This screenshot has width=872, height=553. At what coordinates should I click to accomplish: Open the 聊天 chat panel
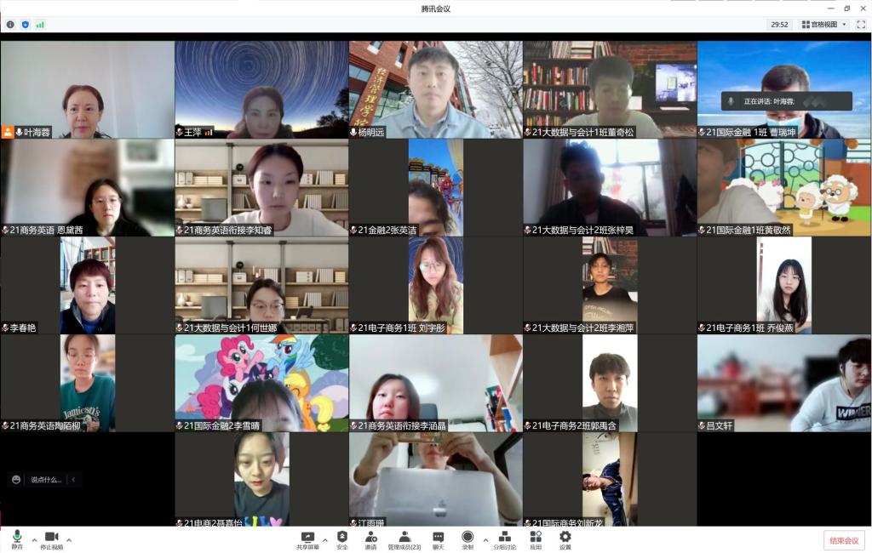click(x=438, y=539)
